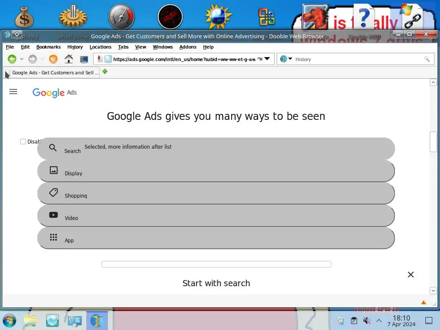Viewport: 440px width, 330px height.
Task: Click the scrollbar down arrow
Action: pyautogui.click(x=433, y=291)
